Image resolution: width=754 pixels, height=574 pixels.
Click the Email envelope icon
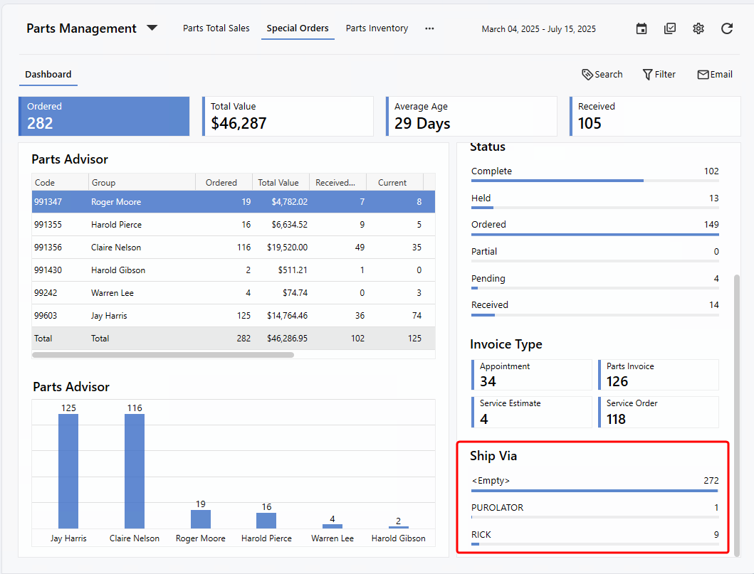[703, 75]
